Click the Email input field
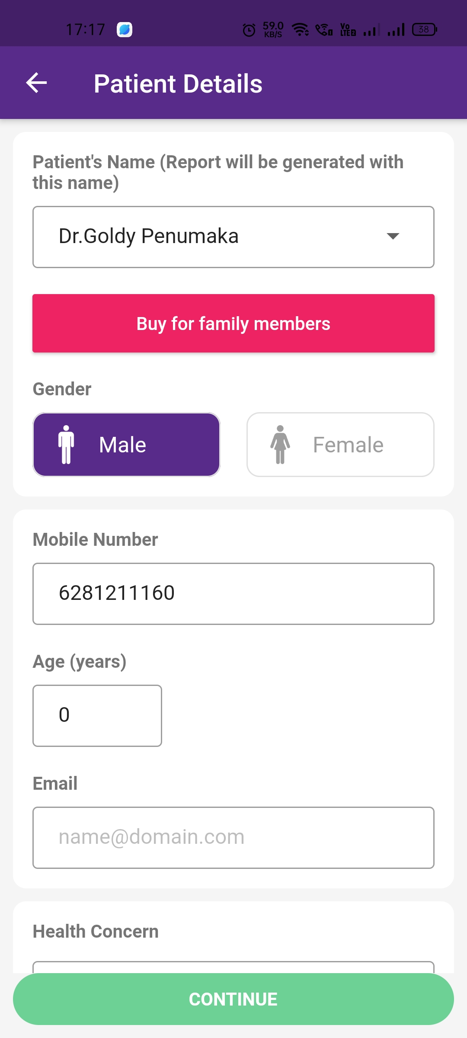This screenshot has height=1038, width=467. 233,837
